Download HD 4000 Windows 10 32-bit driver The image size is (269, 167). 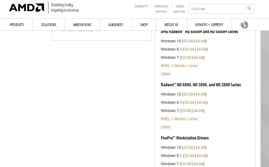(x=188, y=94)
